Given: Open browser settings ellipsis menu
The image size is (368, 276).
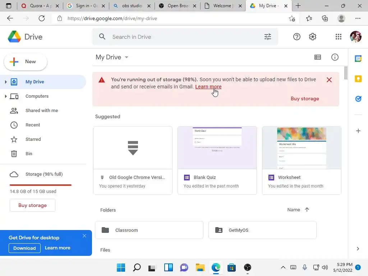Looking at the screenshot, I should 358,18.
